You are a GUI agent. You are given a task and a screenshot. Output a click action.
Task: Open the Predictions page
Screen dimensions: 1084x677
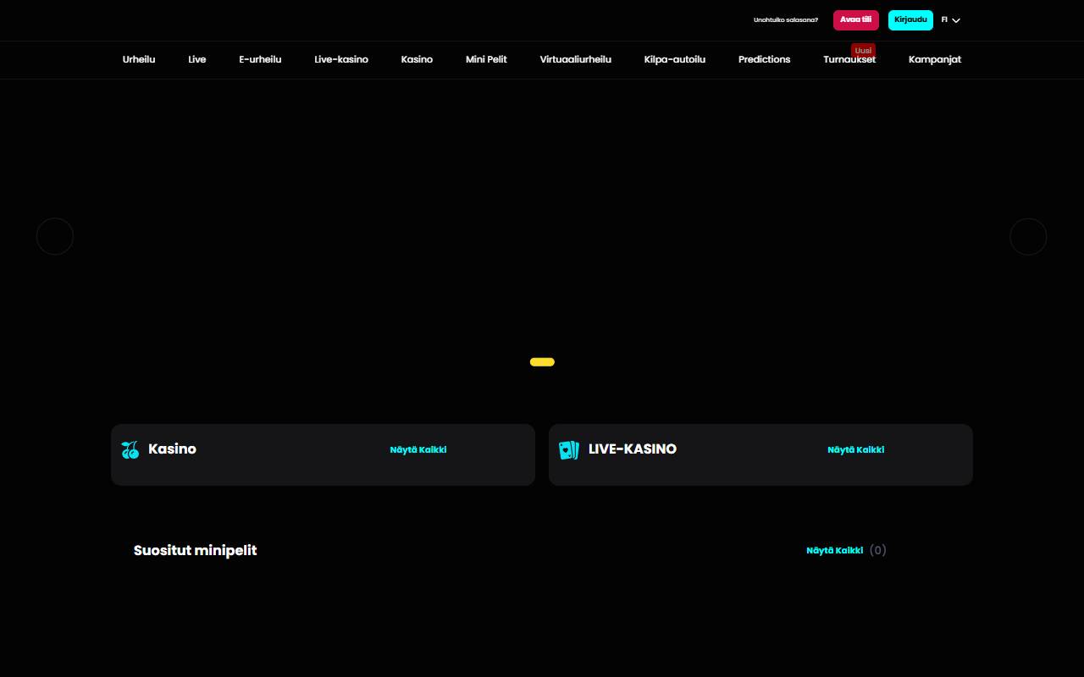(764, 59)
